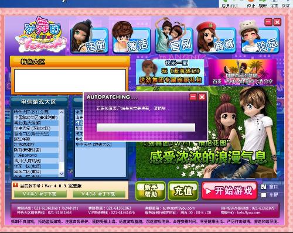Click the orange warning icon beside version number
Viewport: 293px width, 233px height.
click(15, 185)
